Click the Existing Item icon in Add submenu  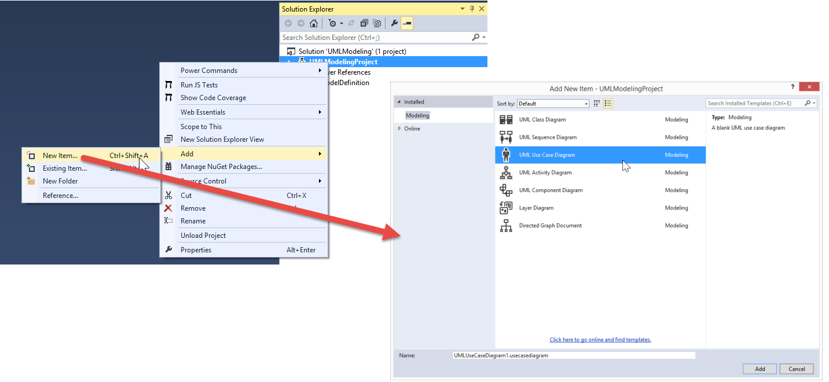(31, 168)
